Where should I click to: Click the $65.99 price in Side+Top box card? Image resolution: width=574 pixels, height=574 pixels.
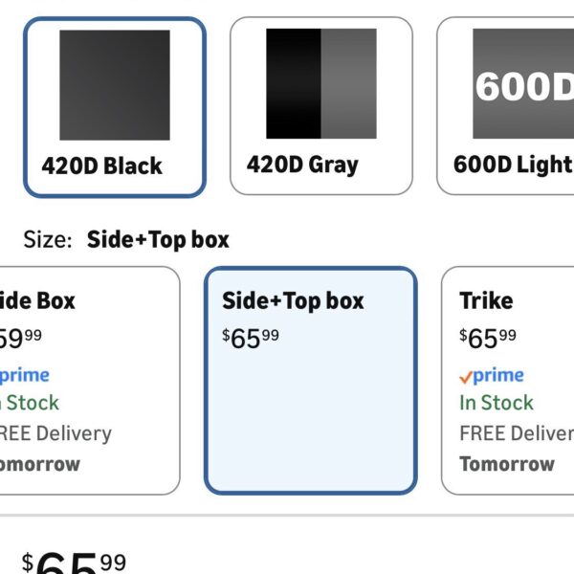251,337
